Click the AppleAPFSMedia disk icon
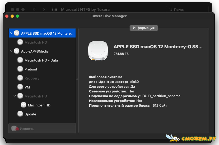Screen dimensions: 219x145 (x=17, y=51)
